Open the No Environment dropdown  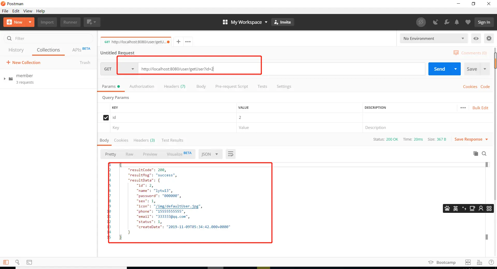point(434,39)
